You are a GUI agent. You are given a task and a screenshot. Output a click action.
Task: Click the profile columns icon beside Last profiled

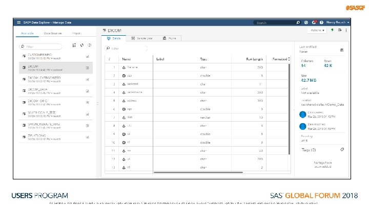click(x=342, y=50)
